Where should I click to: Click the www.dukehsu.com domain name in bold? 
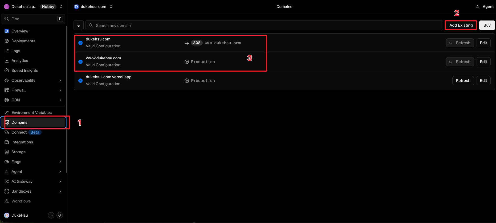(103, 58)
